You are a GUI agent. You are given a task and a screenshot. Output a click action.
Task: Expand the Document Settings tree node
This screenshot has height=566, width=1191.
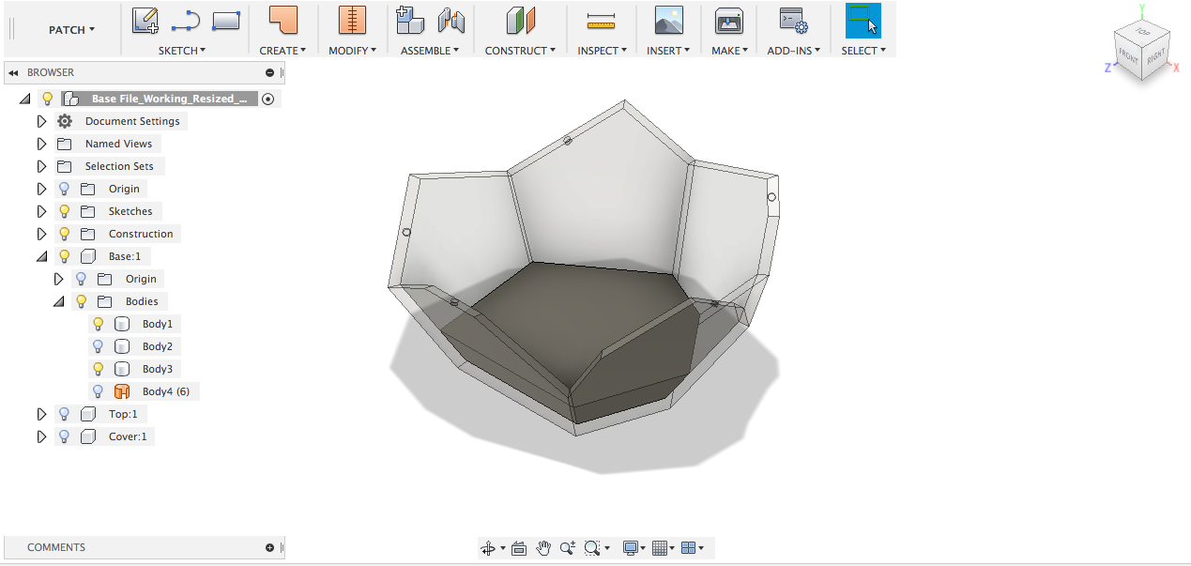pyautogui.click(x=41, y=121)
